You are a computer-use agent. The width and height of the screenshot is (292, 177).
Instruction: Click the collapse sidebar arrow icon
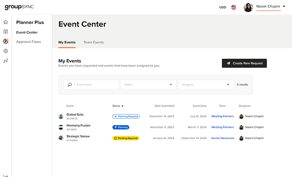[x=5, y=176]
